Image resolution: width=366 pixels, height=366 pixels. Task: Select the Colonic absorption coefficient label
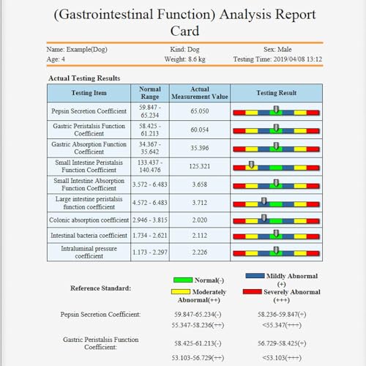(89, 220)
